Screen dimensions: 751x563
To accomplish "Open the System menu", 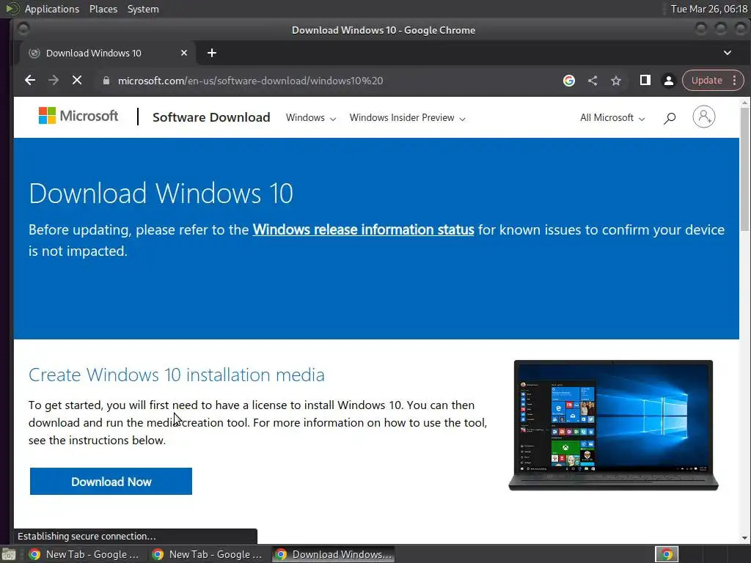I will (143, 9).
